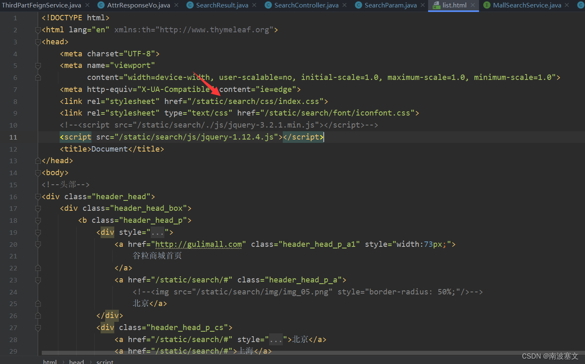The image size is (585, 364).
Task: Close the list.html tab
Action: tap(473, 5)
